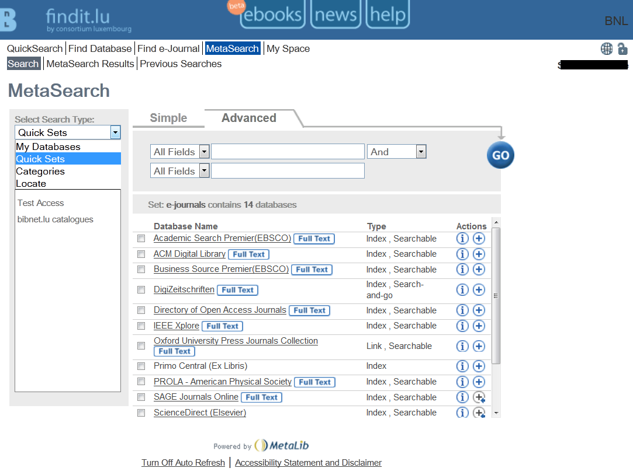
Task: Tick the Academic Search Premier(EBSCO) checkbox
Action: tap(141, 239)
